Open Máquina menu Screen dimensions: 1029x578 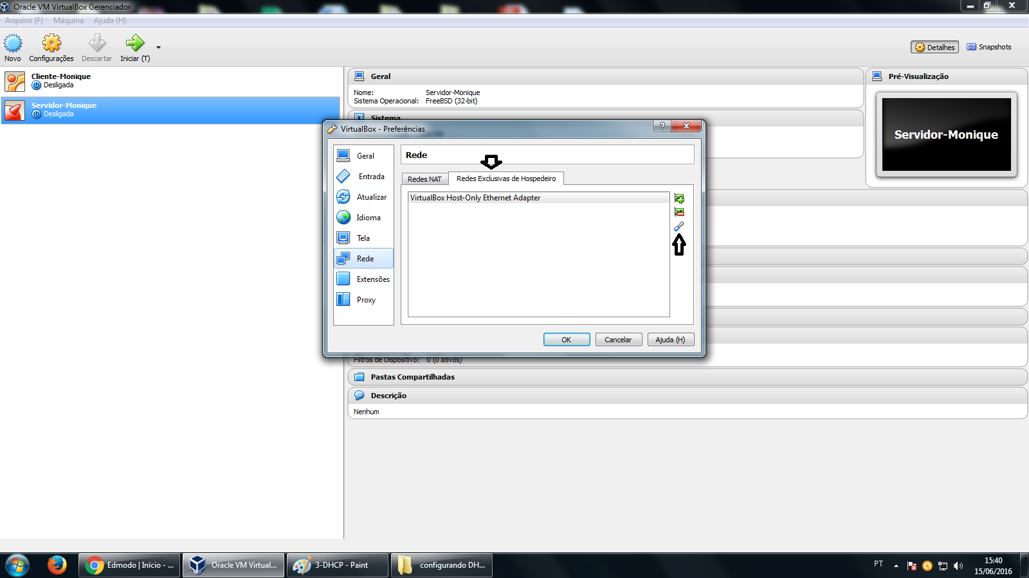(68, 21)
